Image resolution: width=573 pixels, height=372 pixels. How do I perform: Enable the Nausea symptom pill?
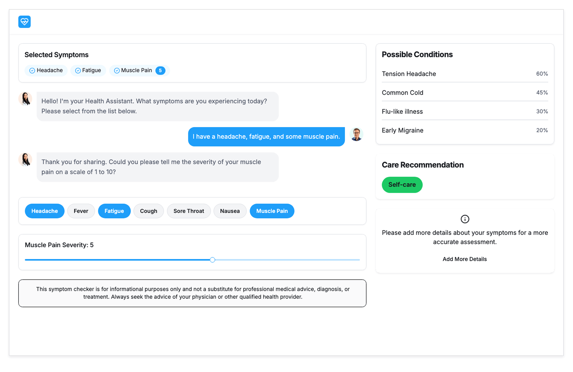230,211
